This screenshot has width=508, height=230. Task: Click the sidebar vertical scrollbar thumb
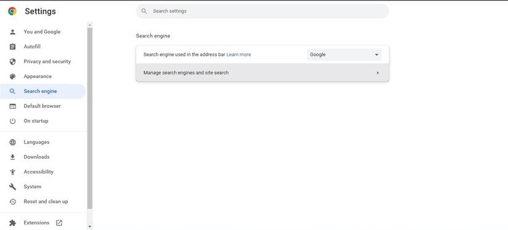(90, 118)
